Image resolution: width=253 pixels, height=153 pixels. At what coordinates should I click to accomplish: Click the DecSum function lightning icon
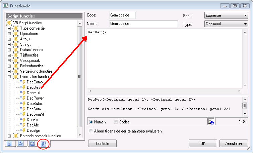(24, 109)
